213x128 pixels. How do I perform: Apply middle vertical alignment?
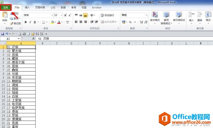pos(81,15)
